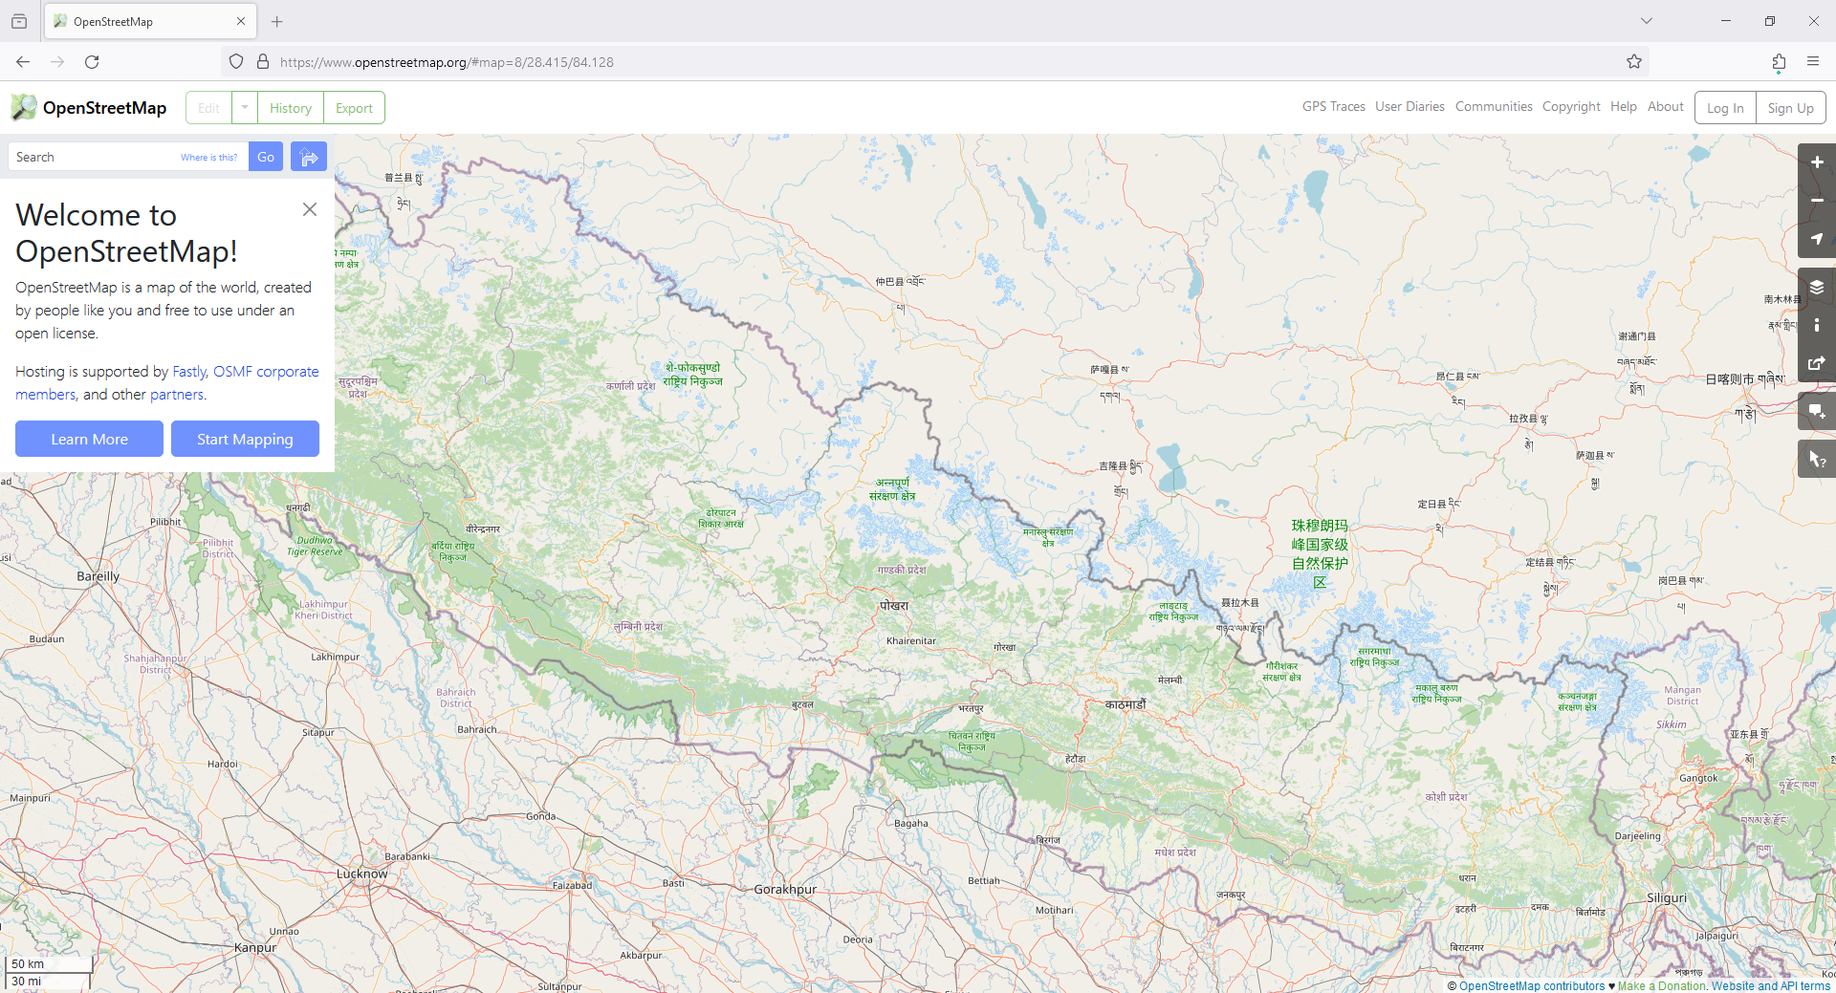This screenshot has height=993, width=1836.
Task: Open the Communities page
Action: [1494, 106]
